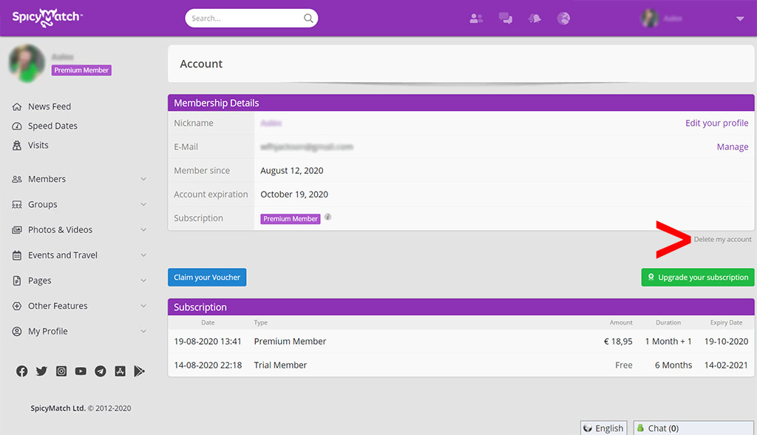Click the info icon beside Premium Member

(327, 217)
